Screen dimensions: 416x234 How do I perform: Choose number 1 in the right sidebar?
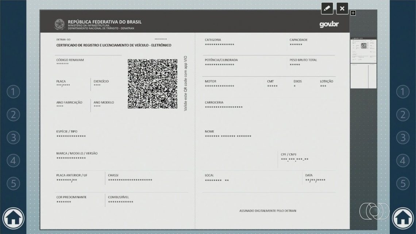click(403, 92)
